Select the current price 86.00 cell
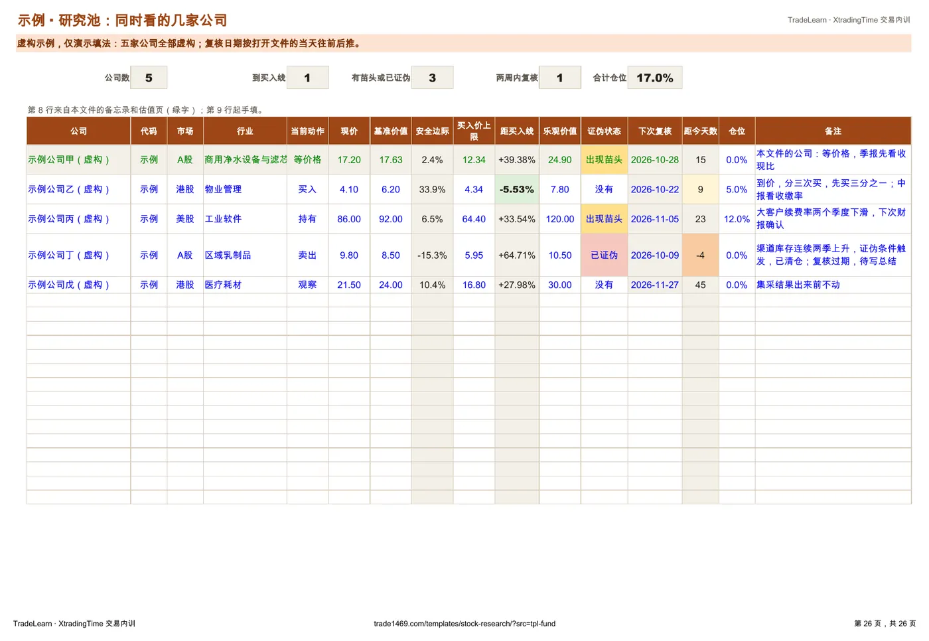Viewport: 929px width, 641px height. tap(349, 219)
